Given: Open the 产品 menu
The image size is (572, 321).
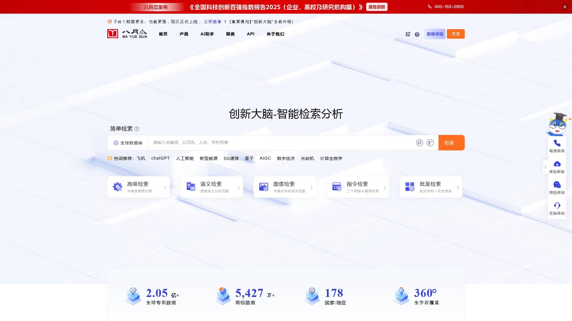Looking at the screenshot, I should point(184,34).
